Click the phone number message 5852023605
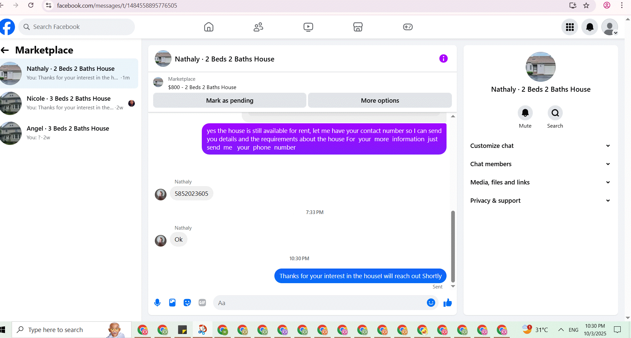 click(x=191, y=193)
